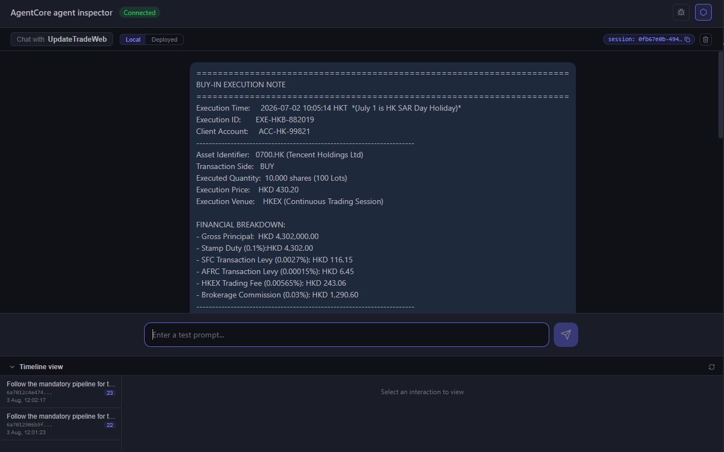Click Execution Venue HKEX line
Screen dimensions: 724x452
(290, 201)
